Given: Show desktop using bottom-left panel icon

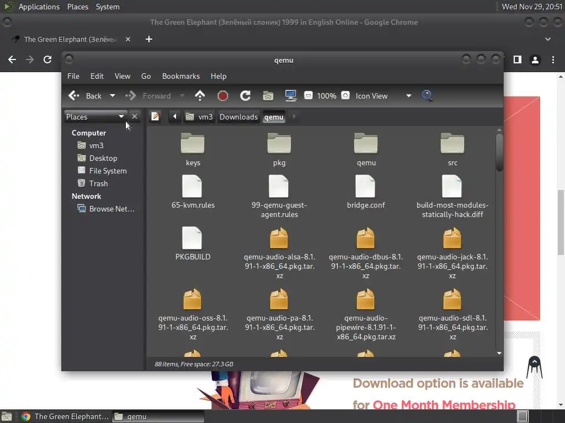Looking at the screenshot, I should click(x=7, y=416).
